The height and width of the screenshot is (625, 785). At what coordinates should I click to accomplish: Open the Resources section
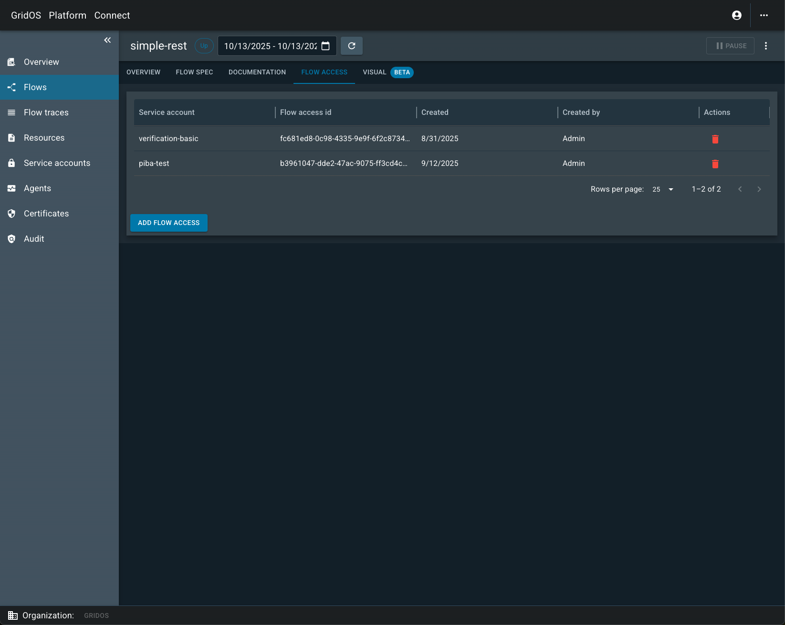click(44, 137)
